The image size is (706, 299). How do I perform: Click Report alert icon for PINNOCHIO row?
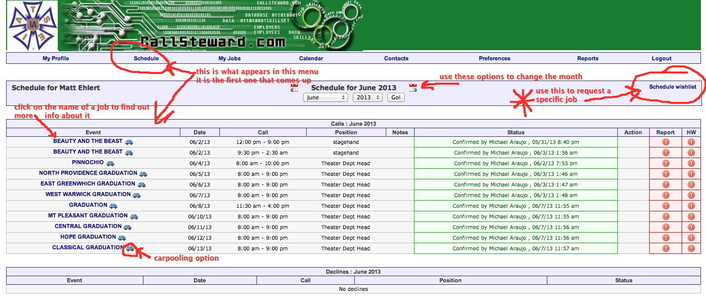[x=665, y=163]
